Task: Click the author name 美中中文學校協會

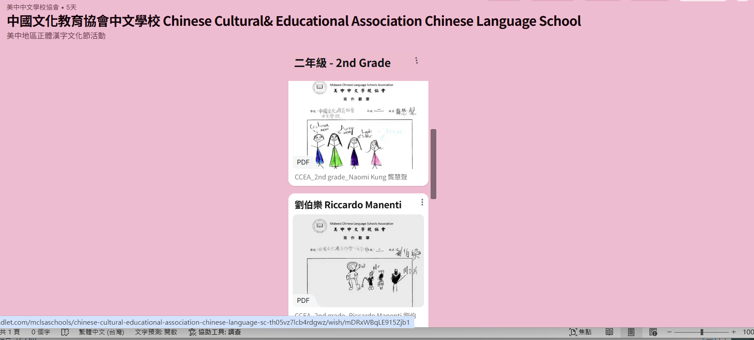Action: 33,7
